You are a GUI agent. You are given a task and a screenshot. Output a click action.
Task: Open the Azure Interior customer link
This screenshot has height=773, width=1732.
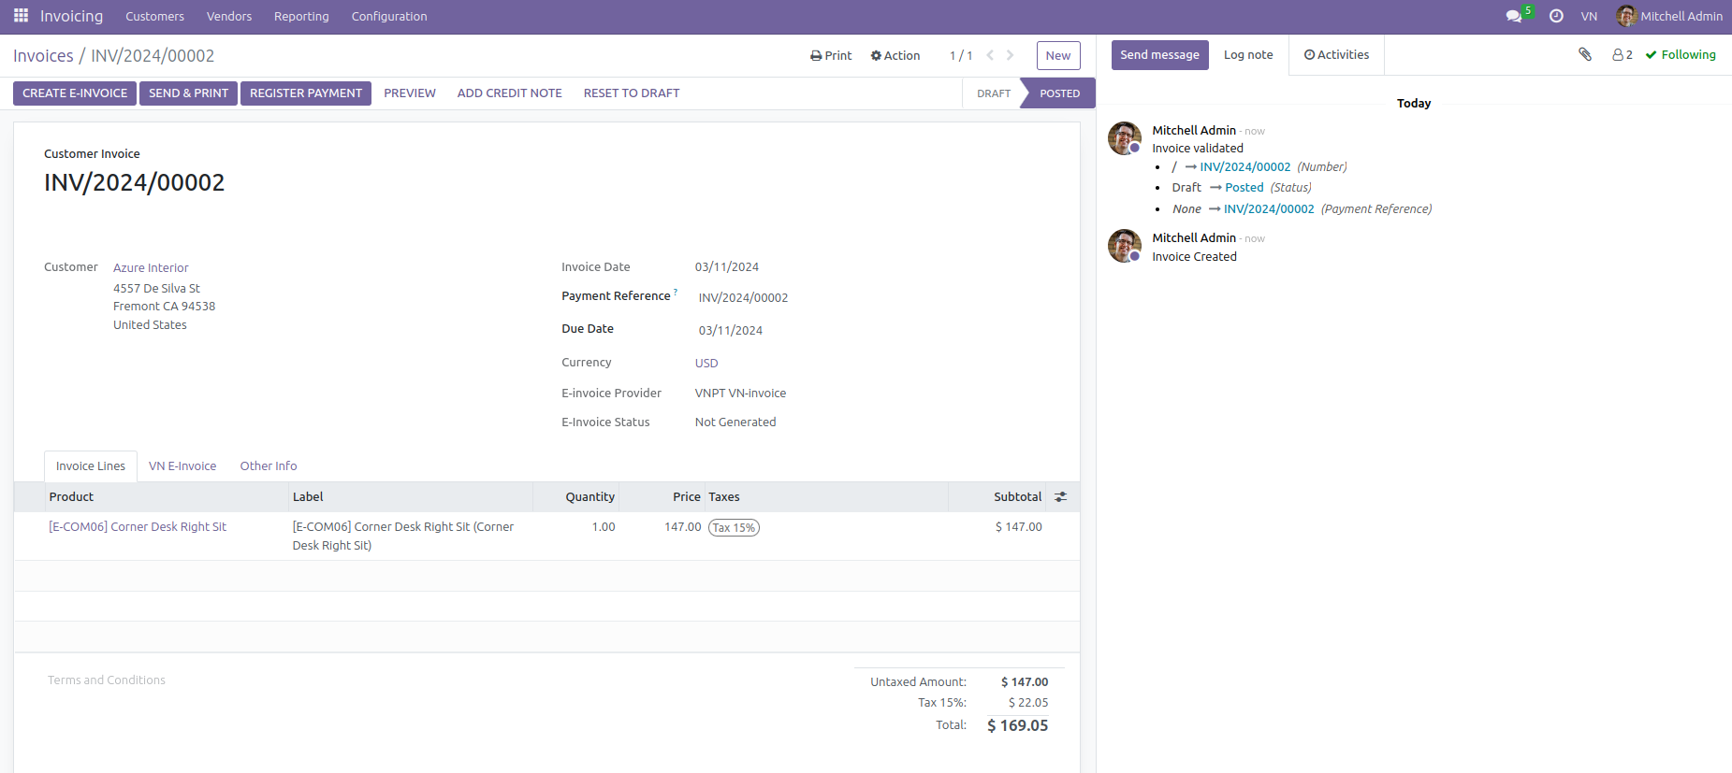point(151,268)
